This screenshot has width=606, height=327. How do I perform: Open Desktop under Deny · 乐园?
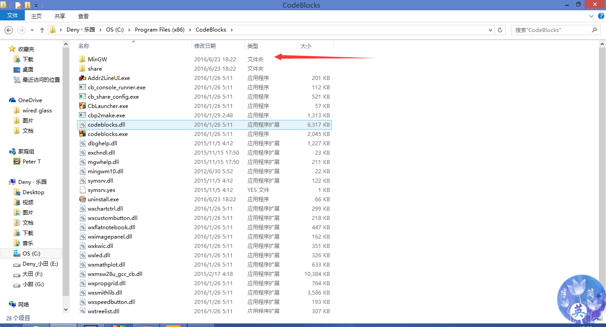click(33, 192)
